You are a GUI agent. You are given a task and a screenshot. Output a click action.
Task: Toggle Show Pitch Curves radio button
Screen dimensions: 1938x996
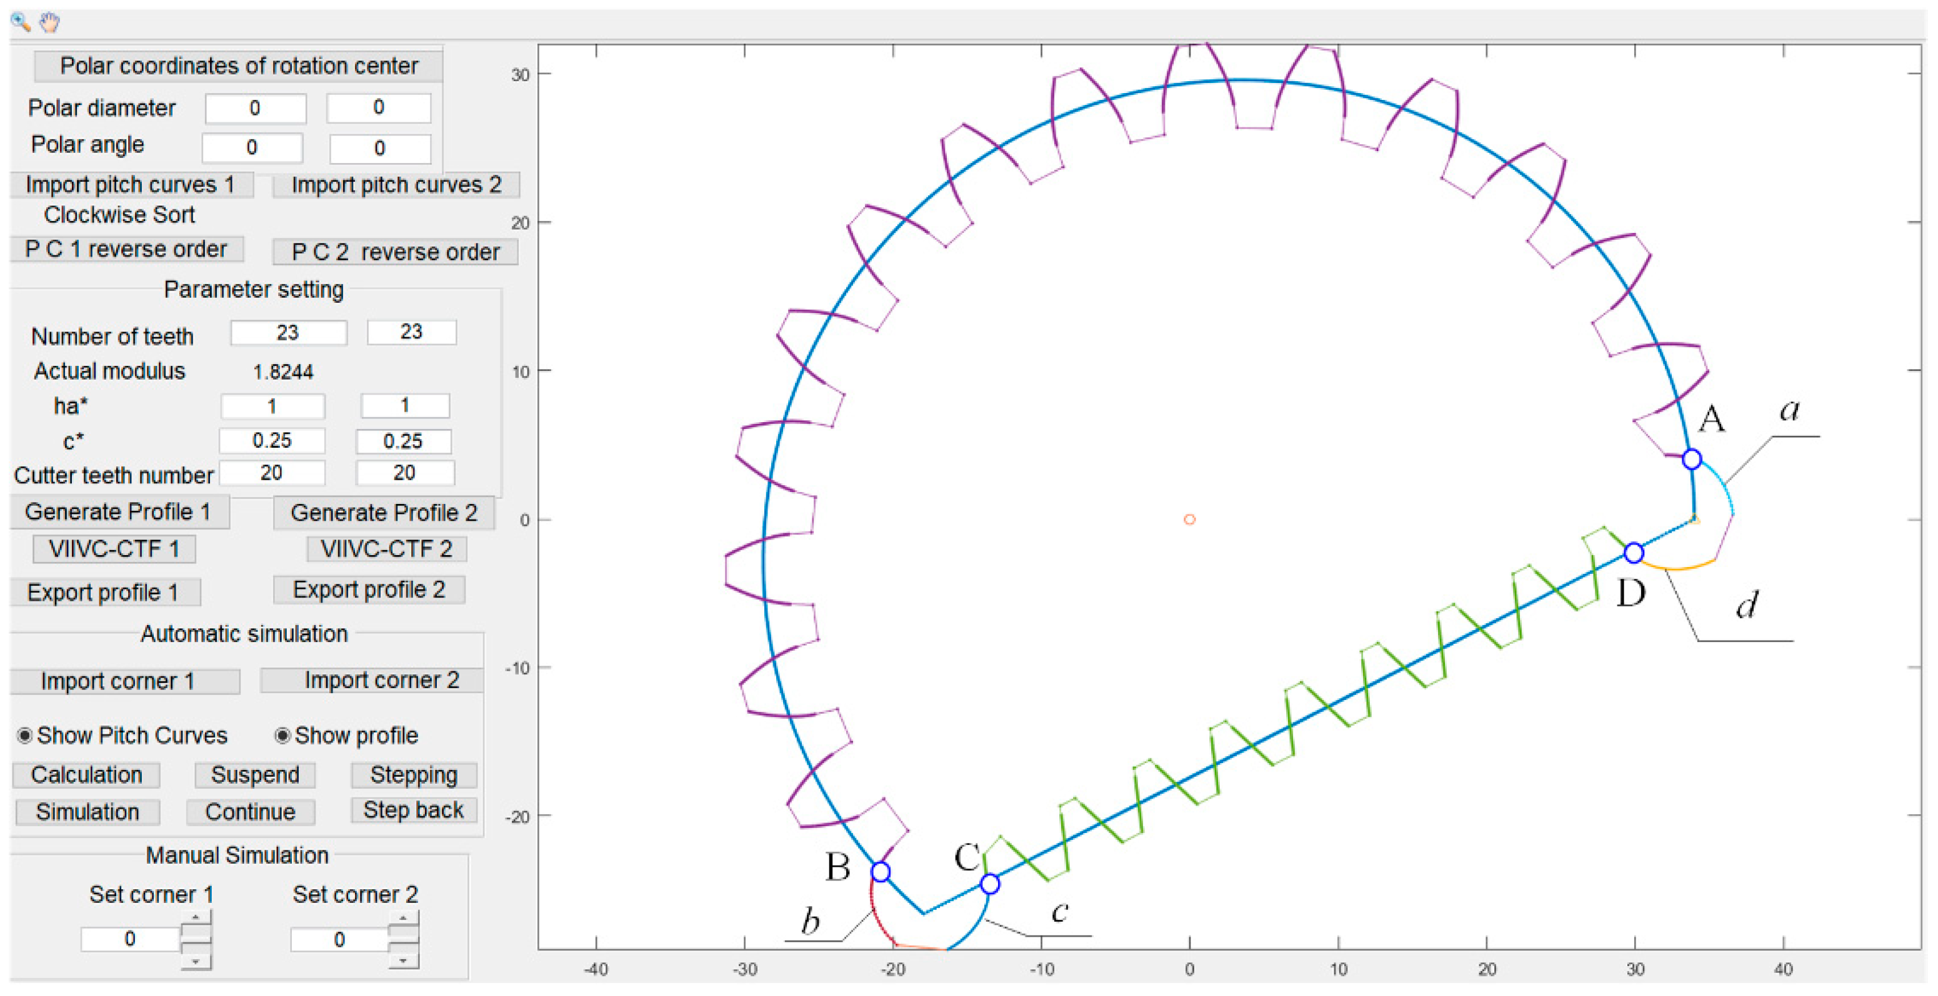25,736
